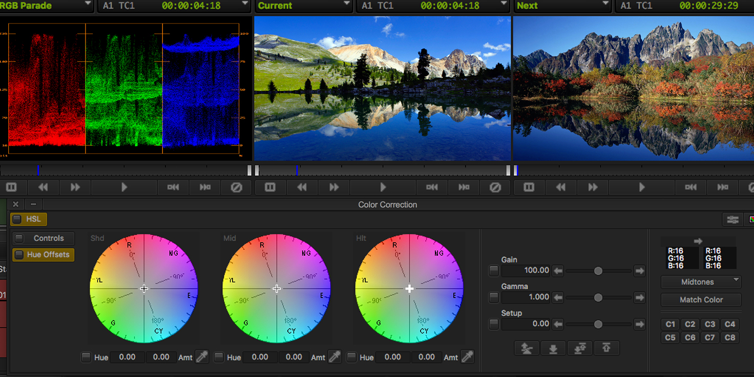The width and height of the screenshot is (754, 377).
Task: Click the C1 color bucket button
Action: (x=671, y=324)
